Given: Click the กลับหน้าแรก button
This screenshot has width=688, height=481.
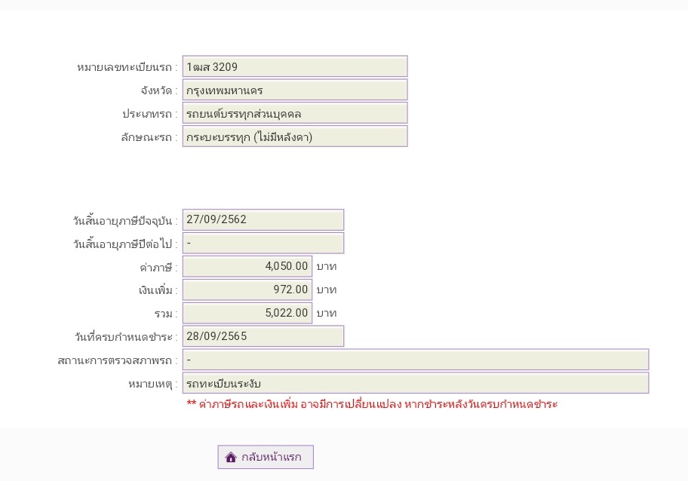Looking at the screenshot, I should click(266, 457).
